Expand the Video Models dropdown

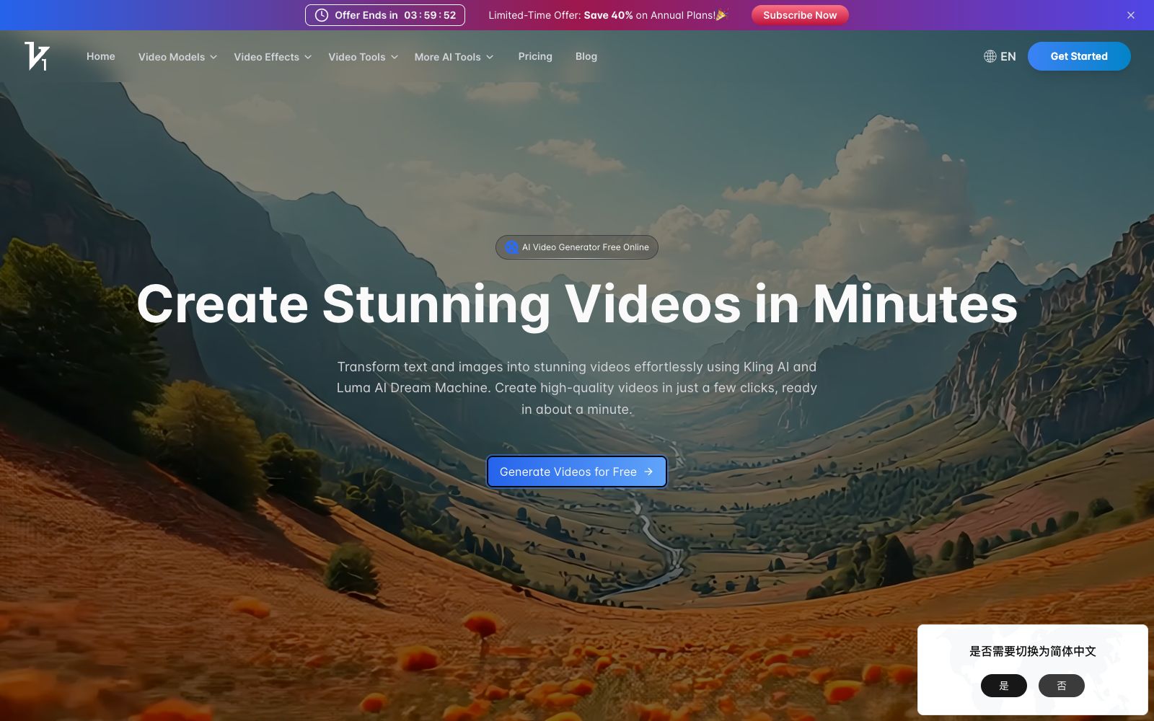177,57
